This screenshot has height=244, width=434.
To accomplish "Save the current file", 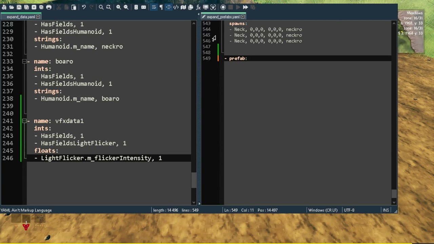I will click(19, 7).
